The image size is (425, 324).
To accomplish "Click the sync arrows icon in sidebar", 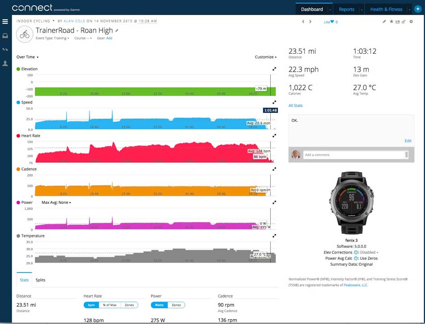I will tap(5, 49).
